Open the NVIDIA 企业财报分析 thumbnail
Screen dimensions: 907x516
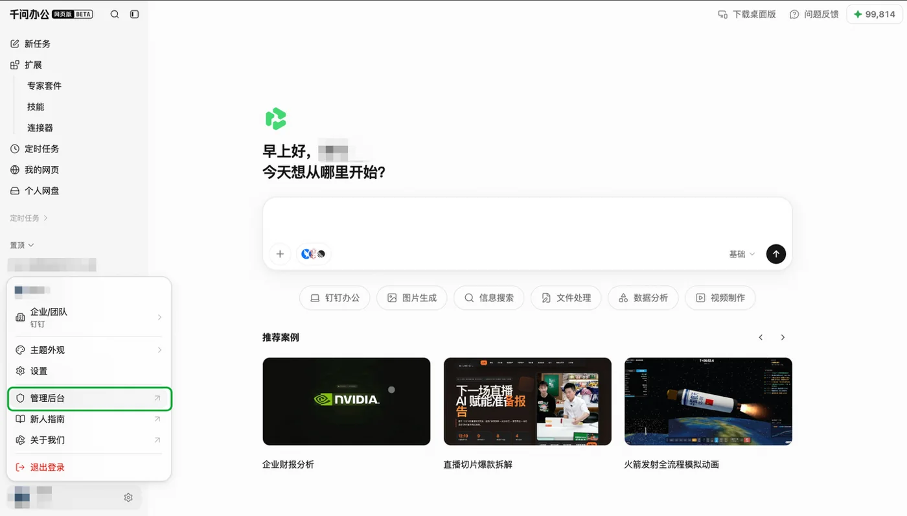point(347,401)
